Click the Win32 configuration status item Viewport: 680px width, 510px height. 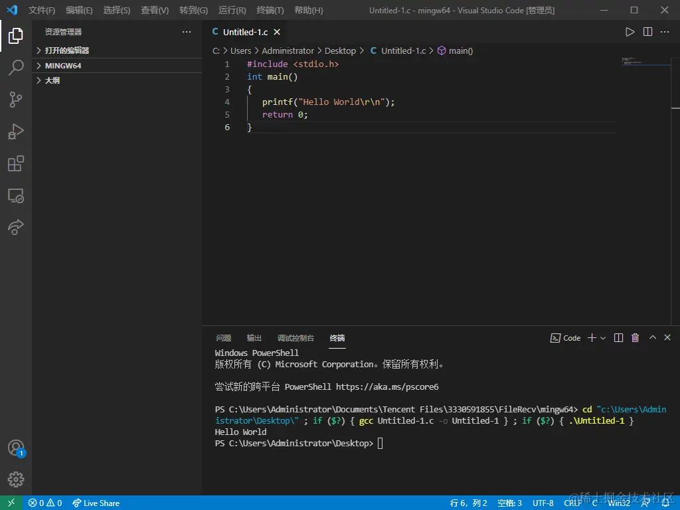pos(619,503)
